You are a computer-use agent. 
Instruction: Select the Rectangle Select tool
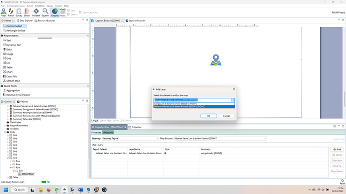[x=14, y=30]
